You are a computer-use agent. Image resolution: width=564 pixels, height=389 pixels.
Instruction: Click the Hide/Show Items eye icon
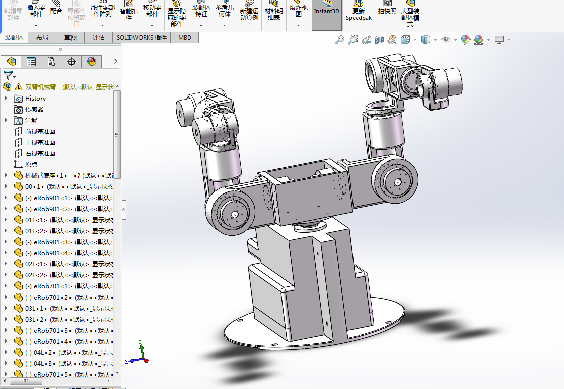point(446,40)
